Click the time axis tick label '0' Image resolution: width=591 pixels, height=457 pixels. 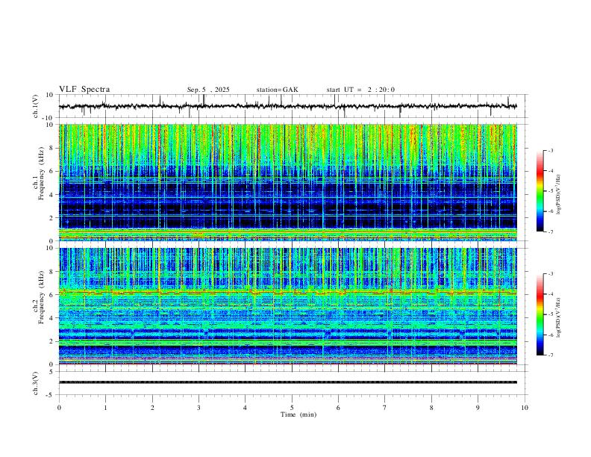coord(59,408)
